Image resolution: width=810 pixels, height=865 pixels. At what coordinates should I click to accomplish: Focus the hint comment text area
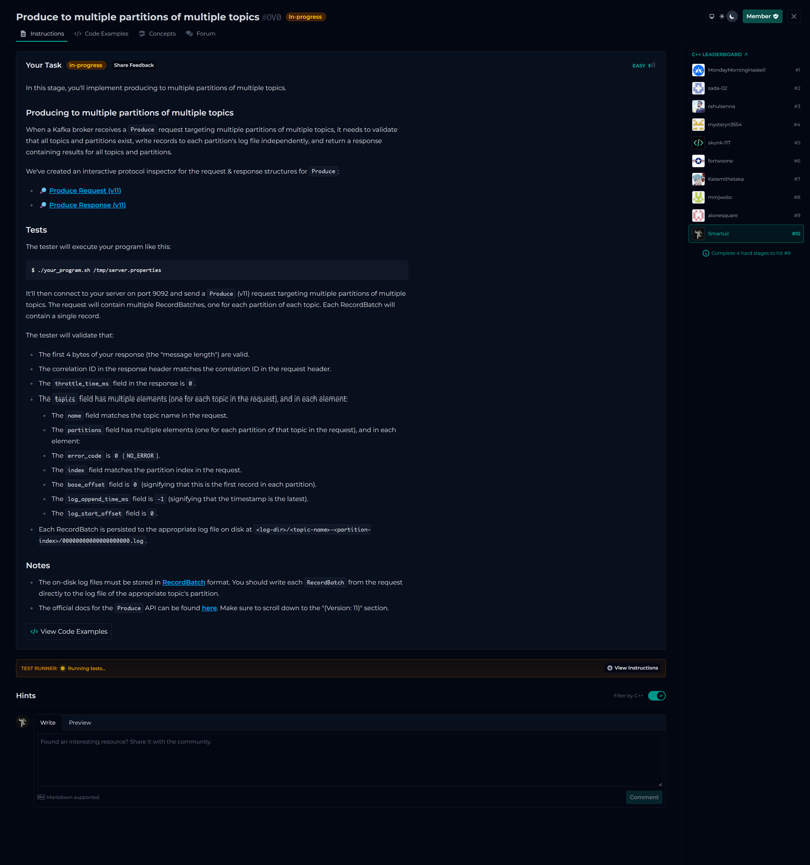(x=349, y=759)
